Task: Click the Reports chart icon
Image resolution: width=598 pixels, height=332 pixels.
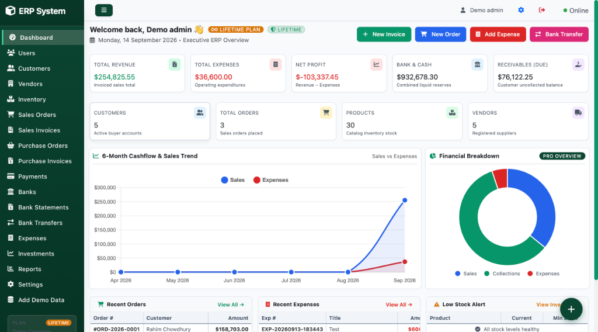Action: click(11, 269)
